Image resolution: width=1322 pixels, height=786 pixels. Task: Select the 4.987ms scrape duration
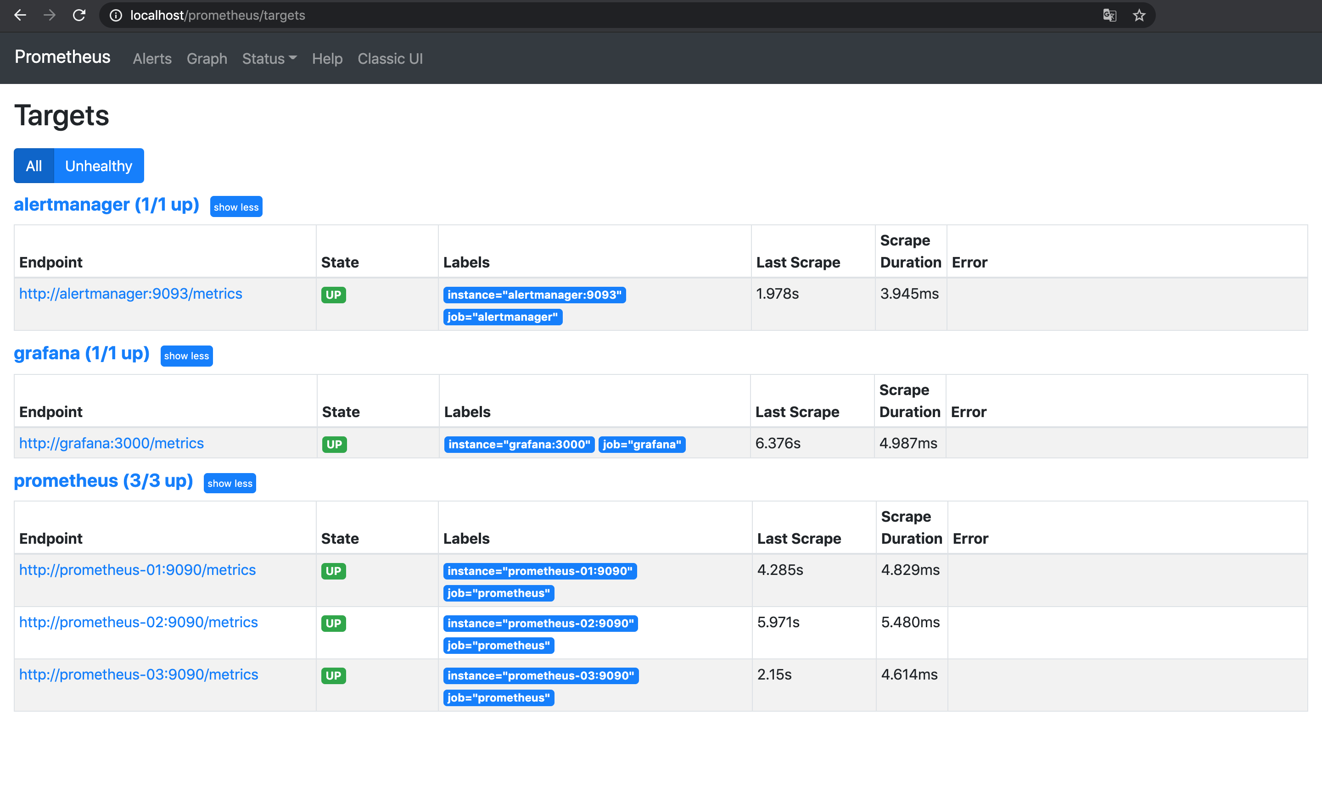(908, 443)
